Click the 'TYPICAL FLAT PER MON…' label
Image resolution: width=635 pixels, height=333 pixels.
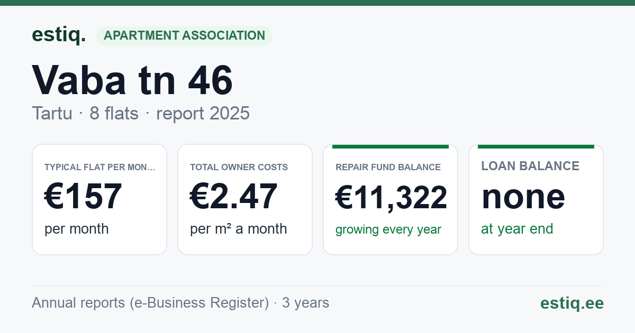100,168
